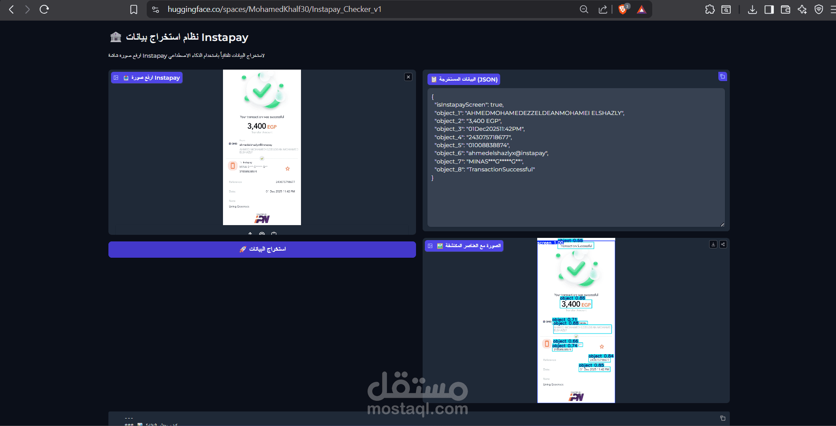This screenshot has width=836, height=426.
Task: Click the "object_1" name line in JSON
Action: click(x=529, y=113)
